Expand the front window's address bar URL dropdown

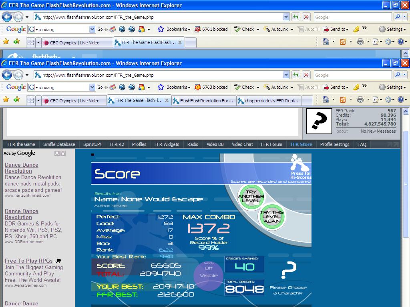click(x=286, y=75)
